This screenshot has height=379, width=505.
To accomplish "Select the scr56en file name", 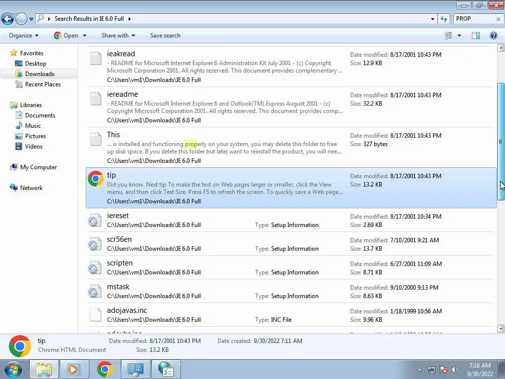I will click(119, 239).
